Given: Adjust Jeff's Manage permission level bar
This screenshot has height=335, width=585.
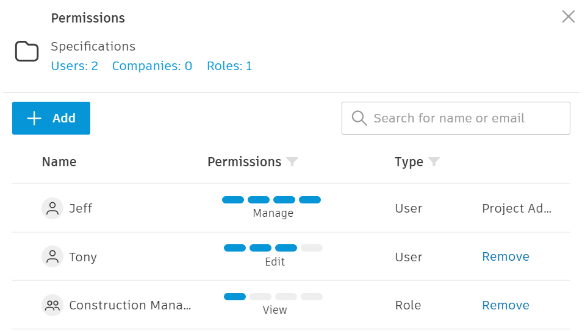Looking at the screenshot, I should point(271,200).
